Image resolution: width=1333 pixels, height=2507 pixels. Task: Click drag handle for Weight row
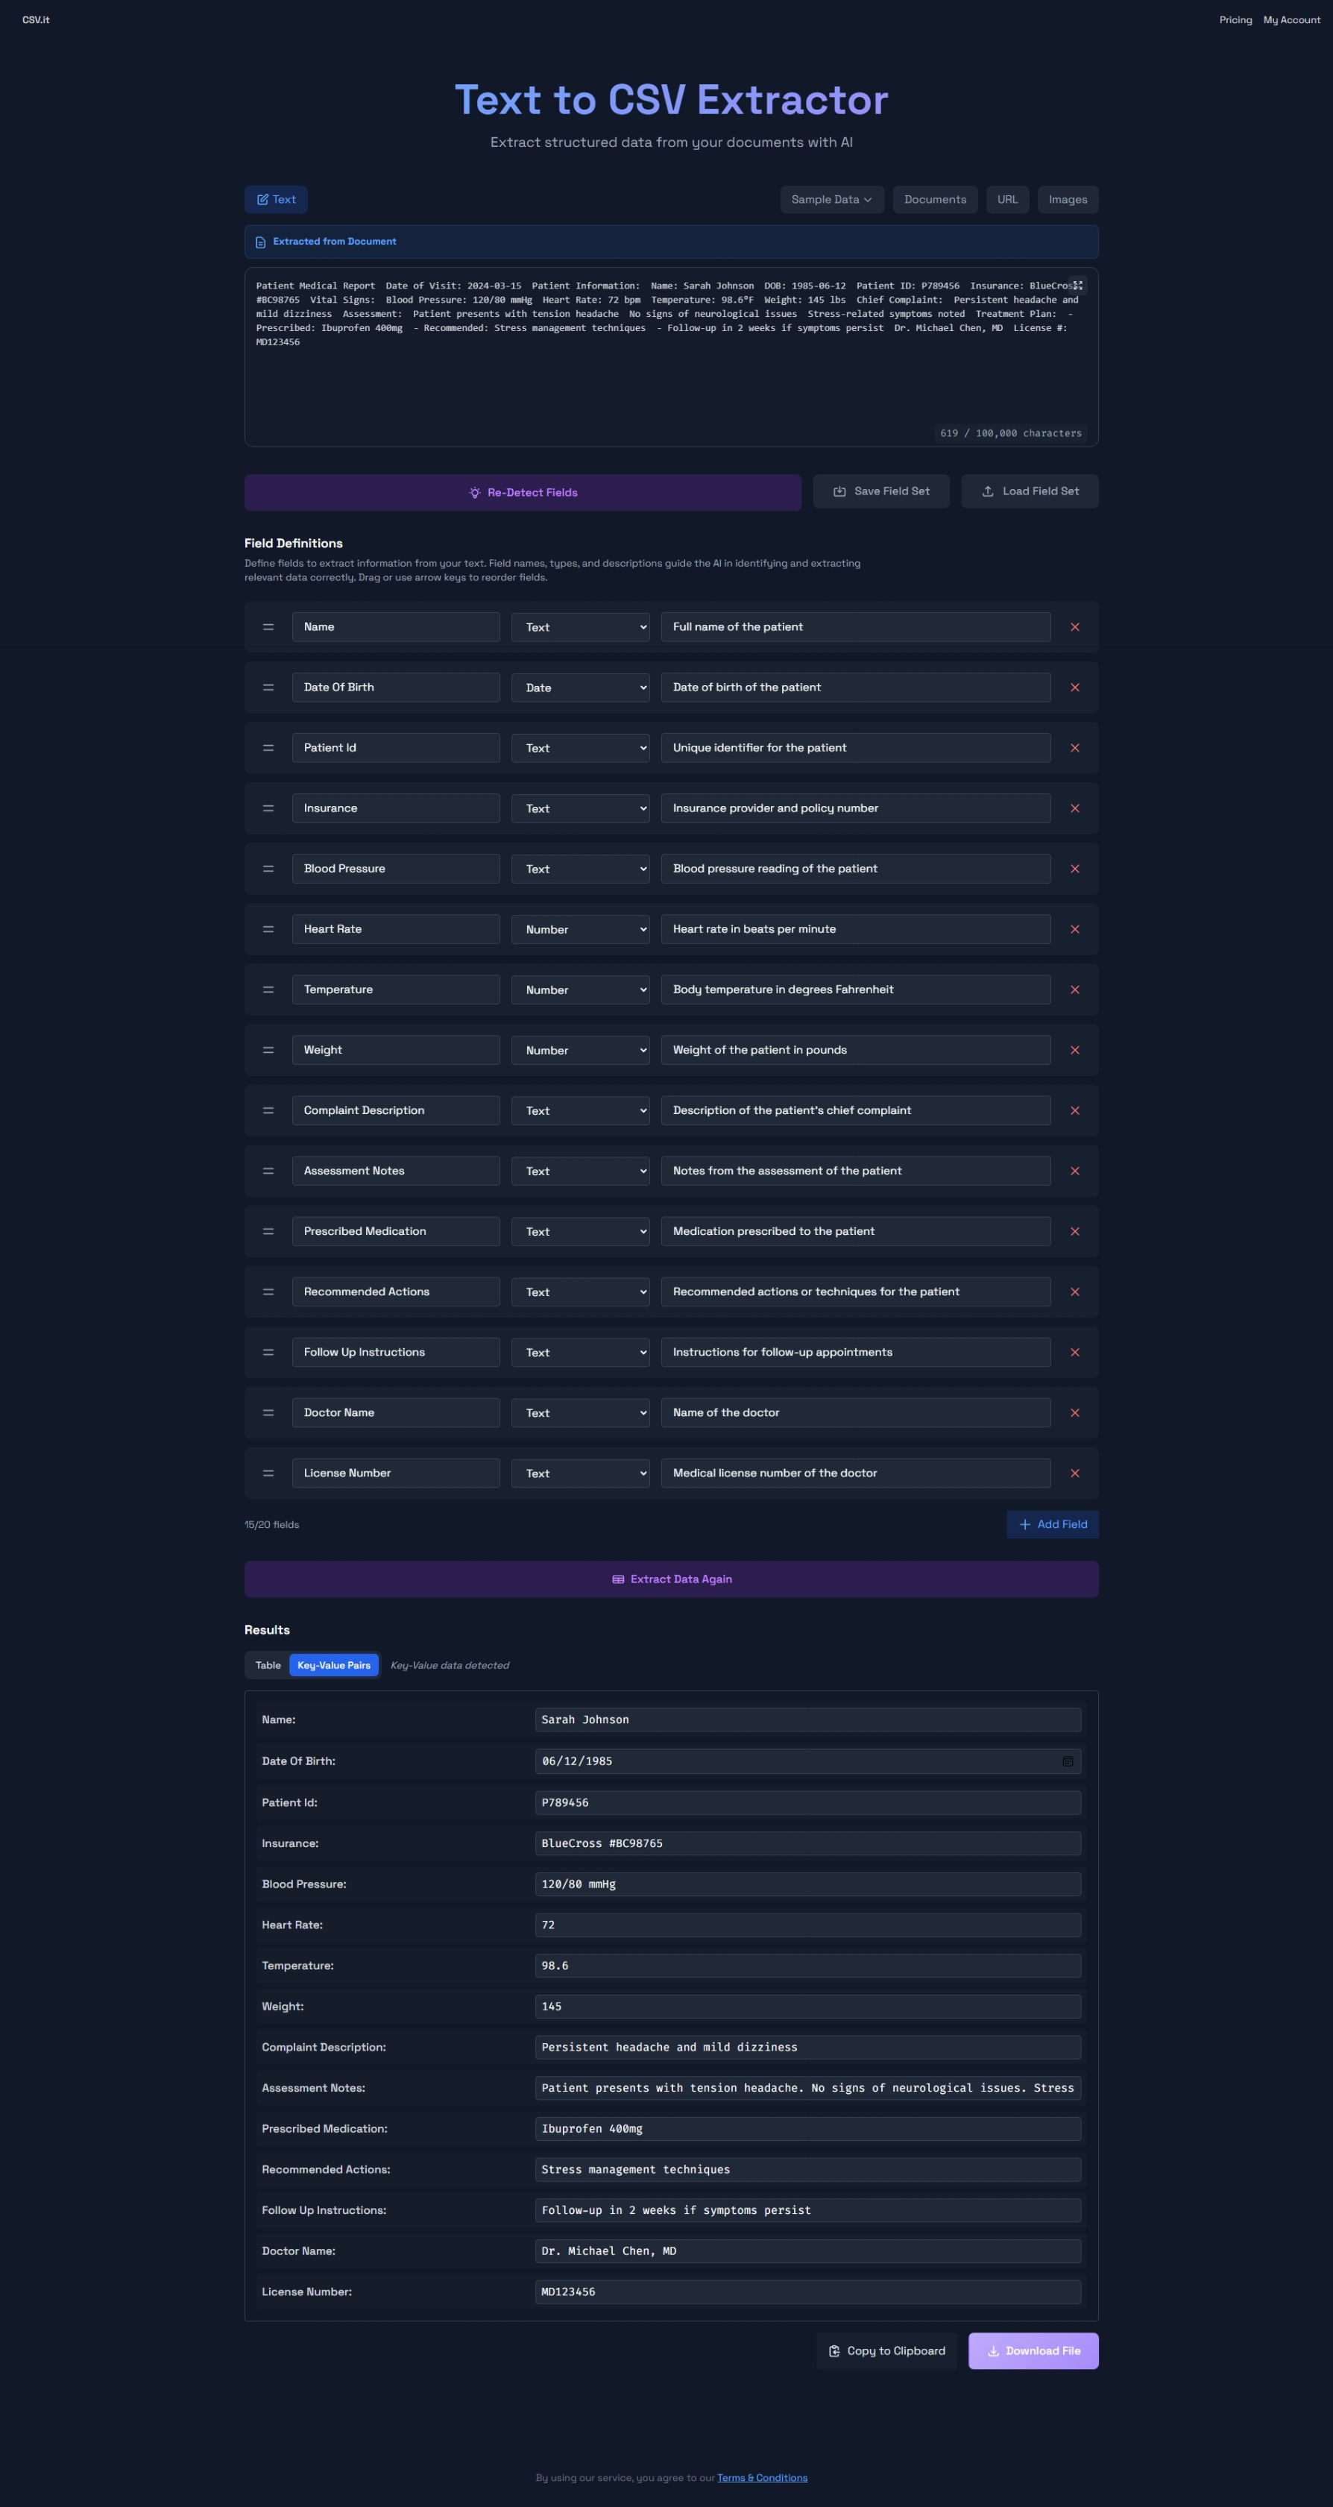[268, 1049]
